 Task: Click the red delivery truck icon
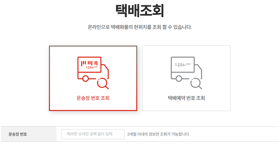tap(93, 73)
